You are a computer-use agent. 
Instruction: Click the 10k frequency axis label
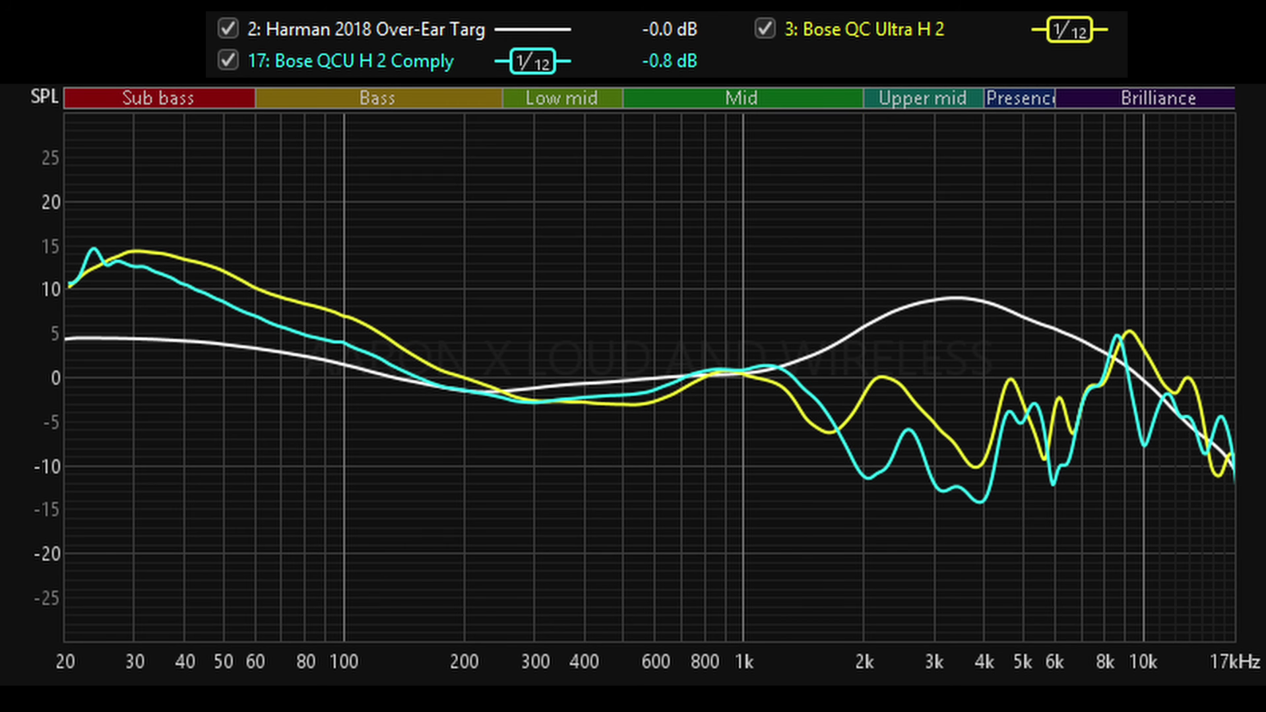click(x=1143, y=662)
